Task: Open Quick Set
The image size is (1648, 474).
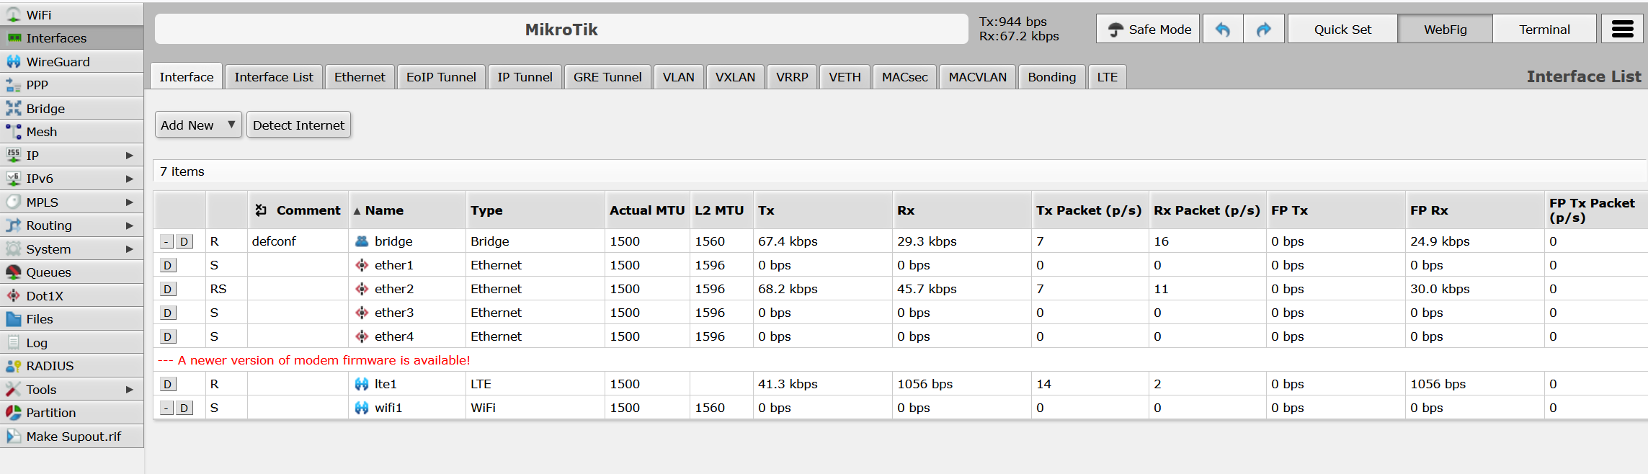Action: point(1342,30)
